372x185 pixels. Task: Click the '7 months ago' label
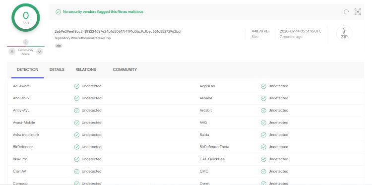pyautogui.click(x=291, y=37)
